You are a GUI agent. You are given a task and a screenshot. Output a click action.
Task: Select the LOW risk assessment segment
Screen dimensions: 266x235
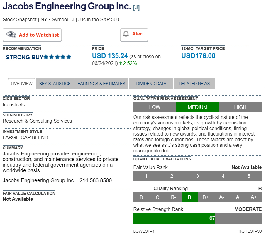click(x=155, y=107)
